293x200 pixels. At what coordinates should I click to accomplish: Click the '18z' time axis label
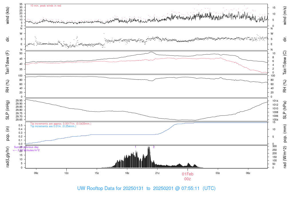pos(127,173)
